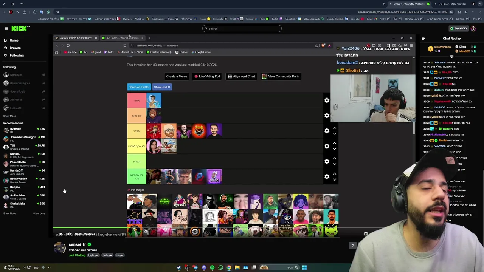
Task: Open settings gear for yellow tier row
Action: [327, 146]
